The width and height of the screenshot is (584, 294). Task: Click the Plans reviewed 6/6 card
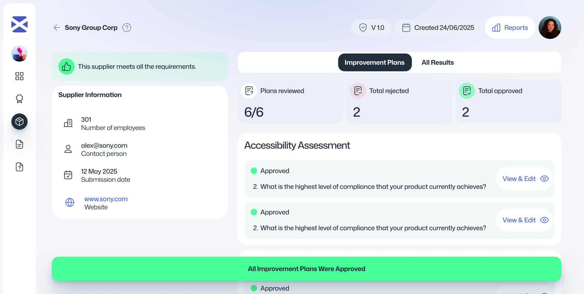click(290, 101)
